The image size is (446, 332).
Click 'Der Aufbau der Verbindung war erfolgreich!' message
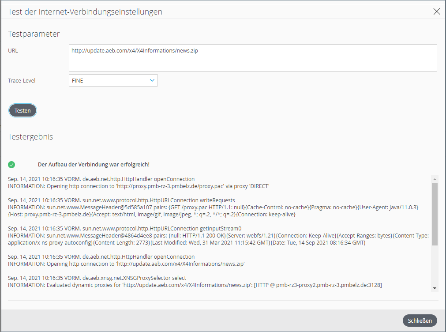(x=94, y=165)
